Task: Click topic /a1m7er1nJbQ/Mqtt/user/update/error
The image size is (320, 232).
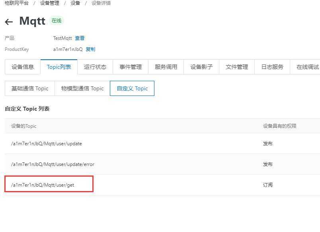Action: click(x=53, y=164)
